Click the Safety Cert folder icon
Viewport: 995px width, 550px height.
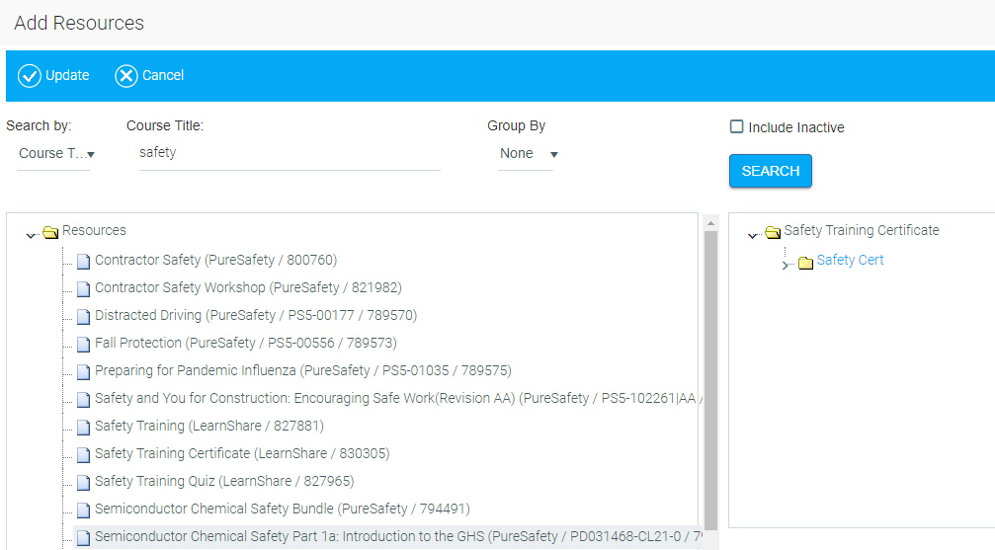tap(805, 262)
